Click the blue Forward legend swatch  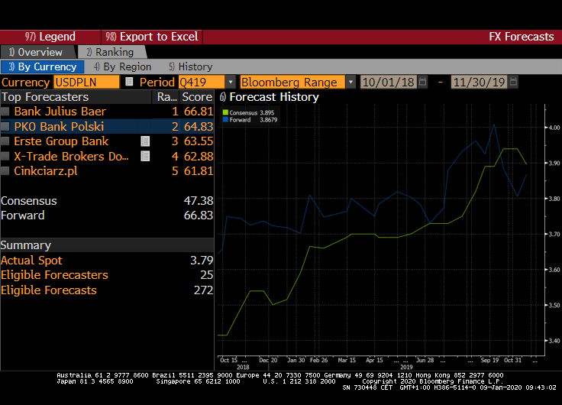[224, 120]
